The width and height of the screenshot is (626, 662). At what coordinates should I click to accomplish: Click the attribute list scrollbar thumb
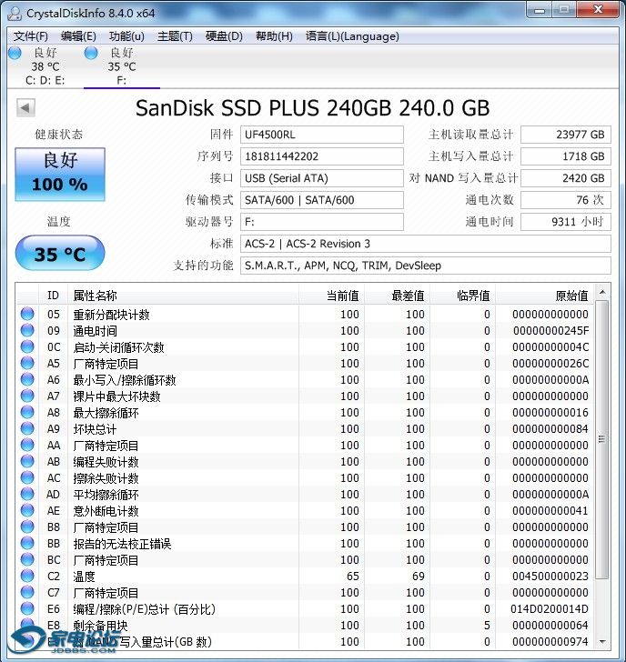pos(602,439)
